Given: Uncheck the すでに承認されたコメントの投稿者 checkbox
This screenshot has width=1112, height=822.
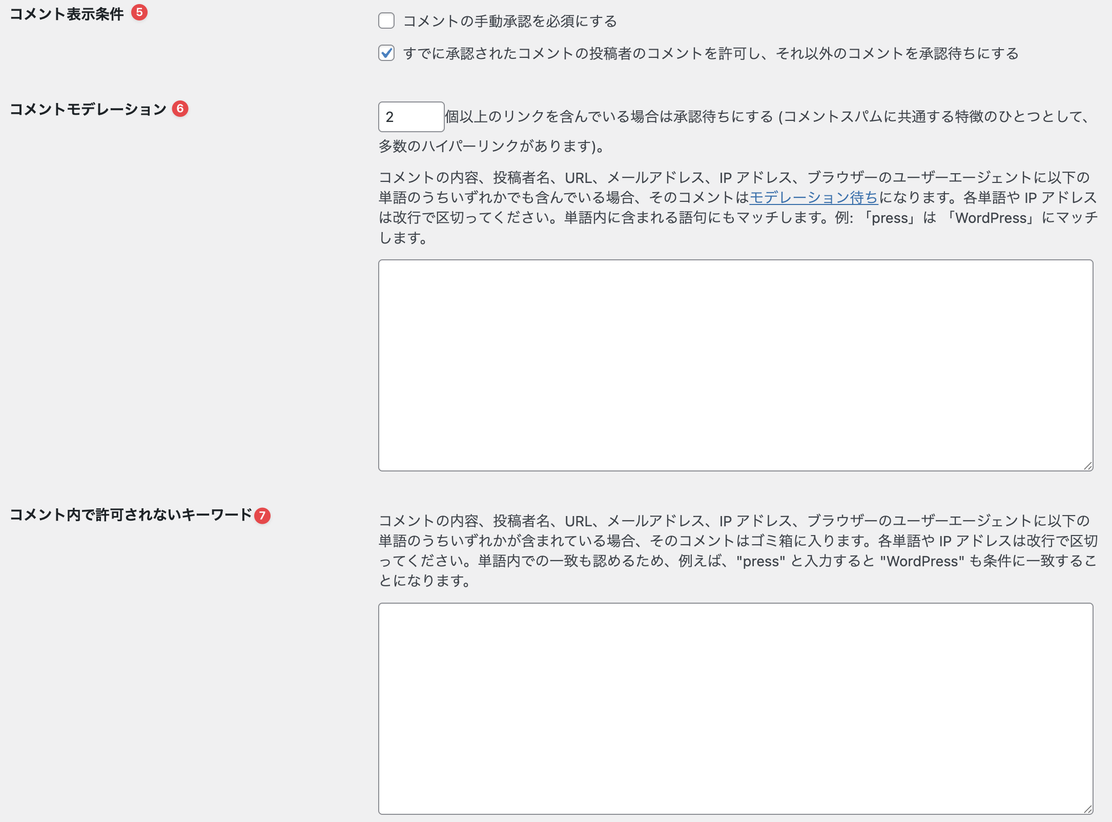Looking at the screenshot, I should tap(386, 53).
